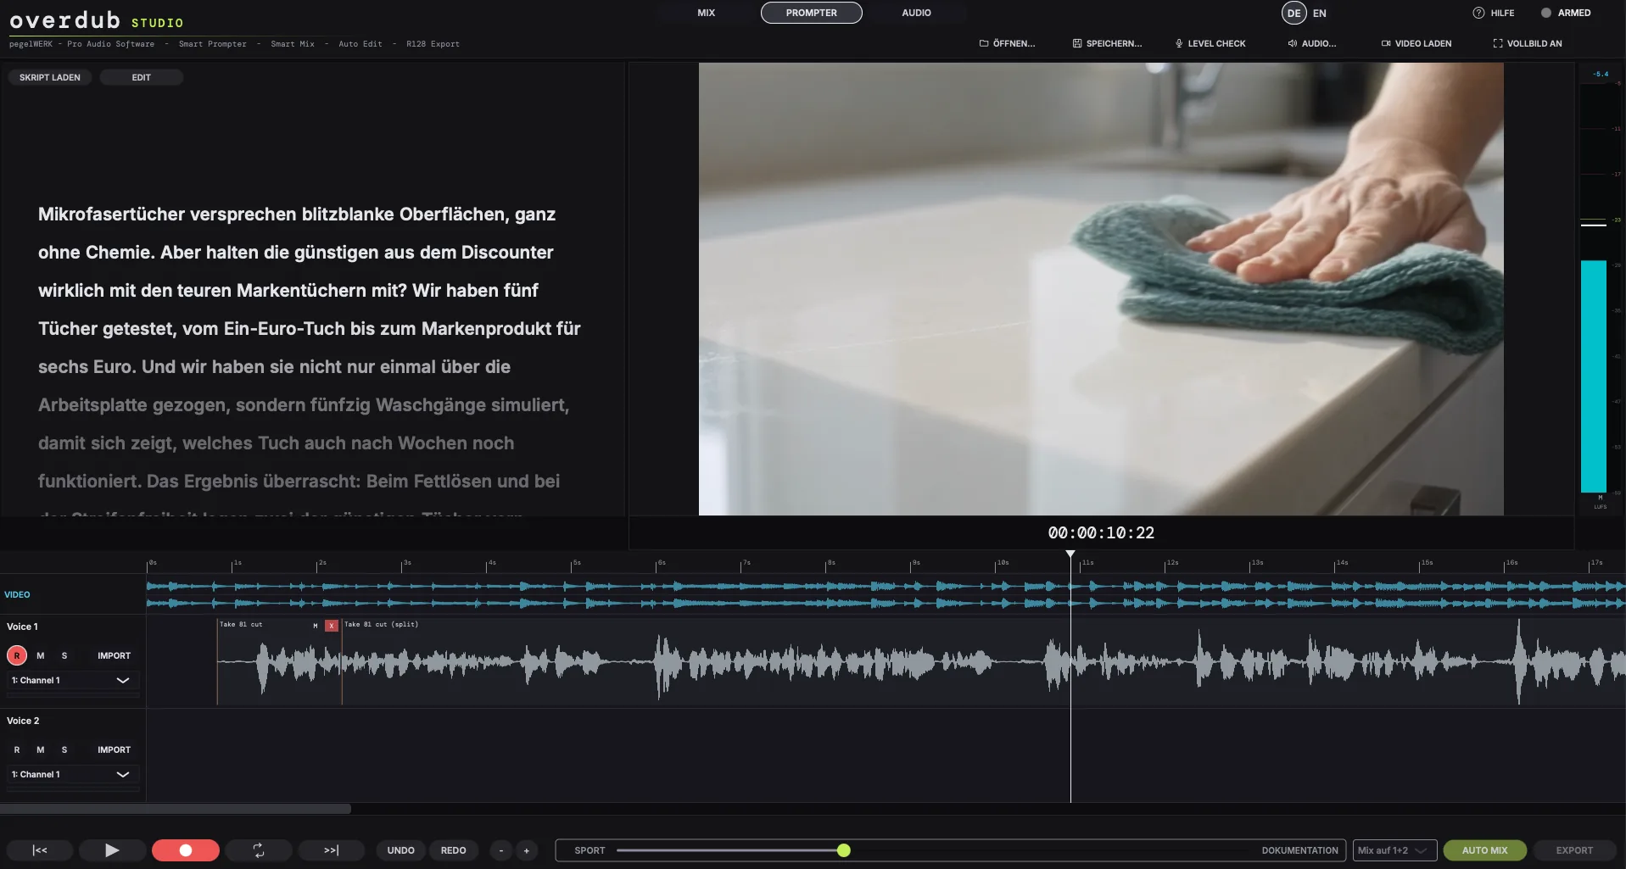Import audio into Voice 2
Screen dimensions: 1626x869
(x=115, y=749)
